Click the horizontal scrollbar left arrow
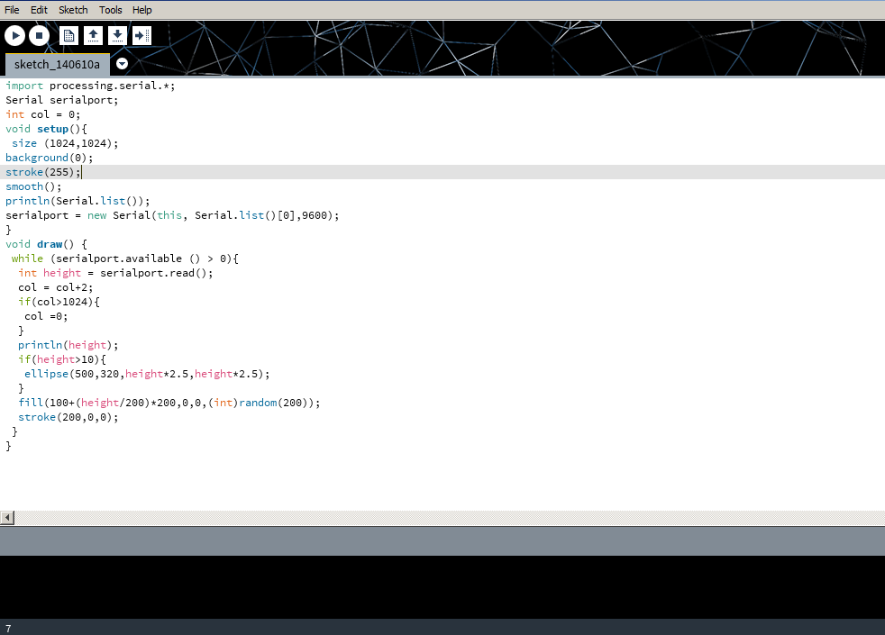This screenshot has width=885, height=635. (7, 517)
